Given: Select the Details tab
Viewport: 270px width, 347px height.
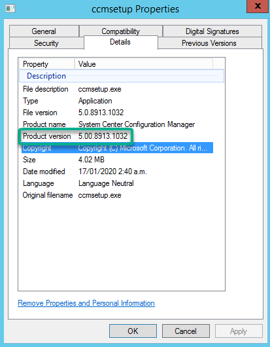Looking at the screenshot, I should pos(120,42).
